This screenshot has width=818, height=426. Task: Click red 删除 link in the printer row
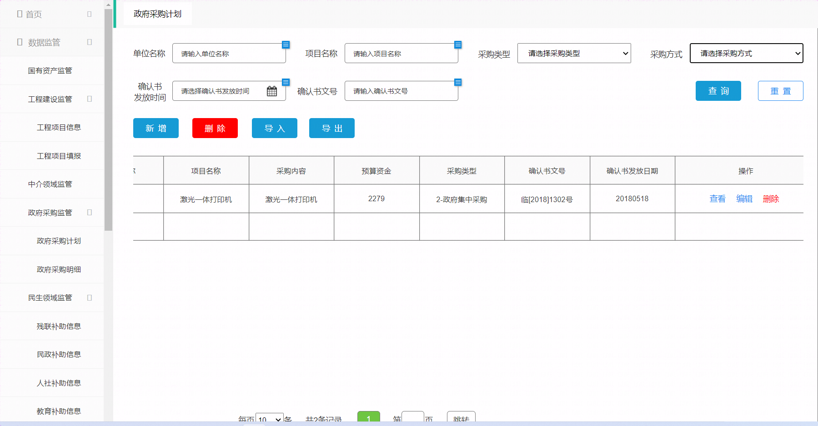click(771, 199)
